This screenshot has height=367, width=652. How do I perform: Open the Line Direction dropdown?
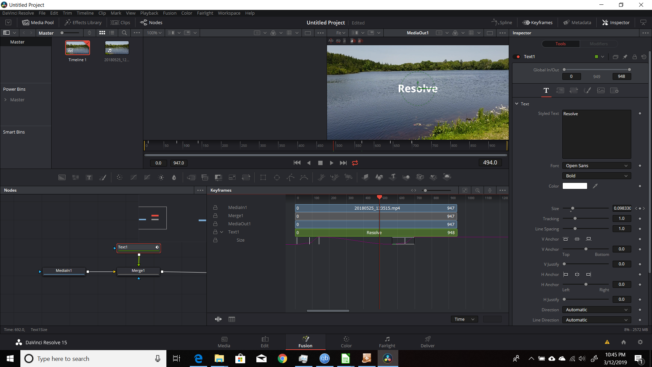click(597, 320)
